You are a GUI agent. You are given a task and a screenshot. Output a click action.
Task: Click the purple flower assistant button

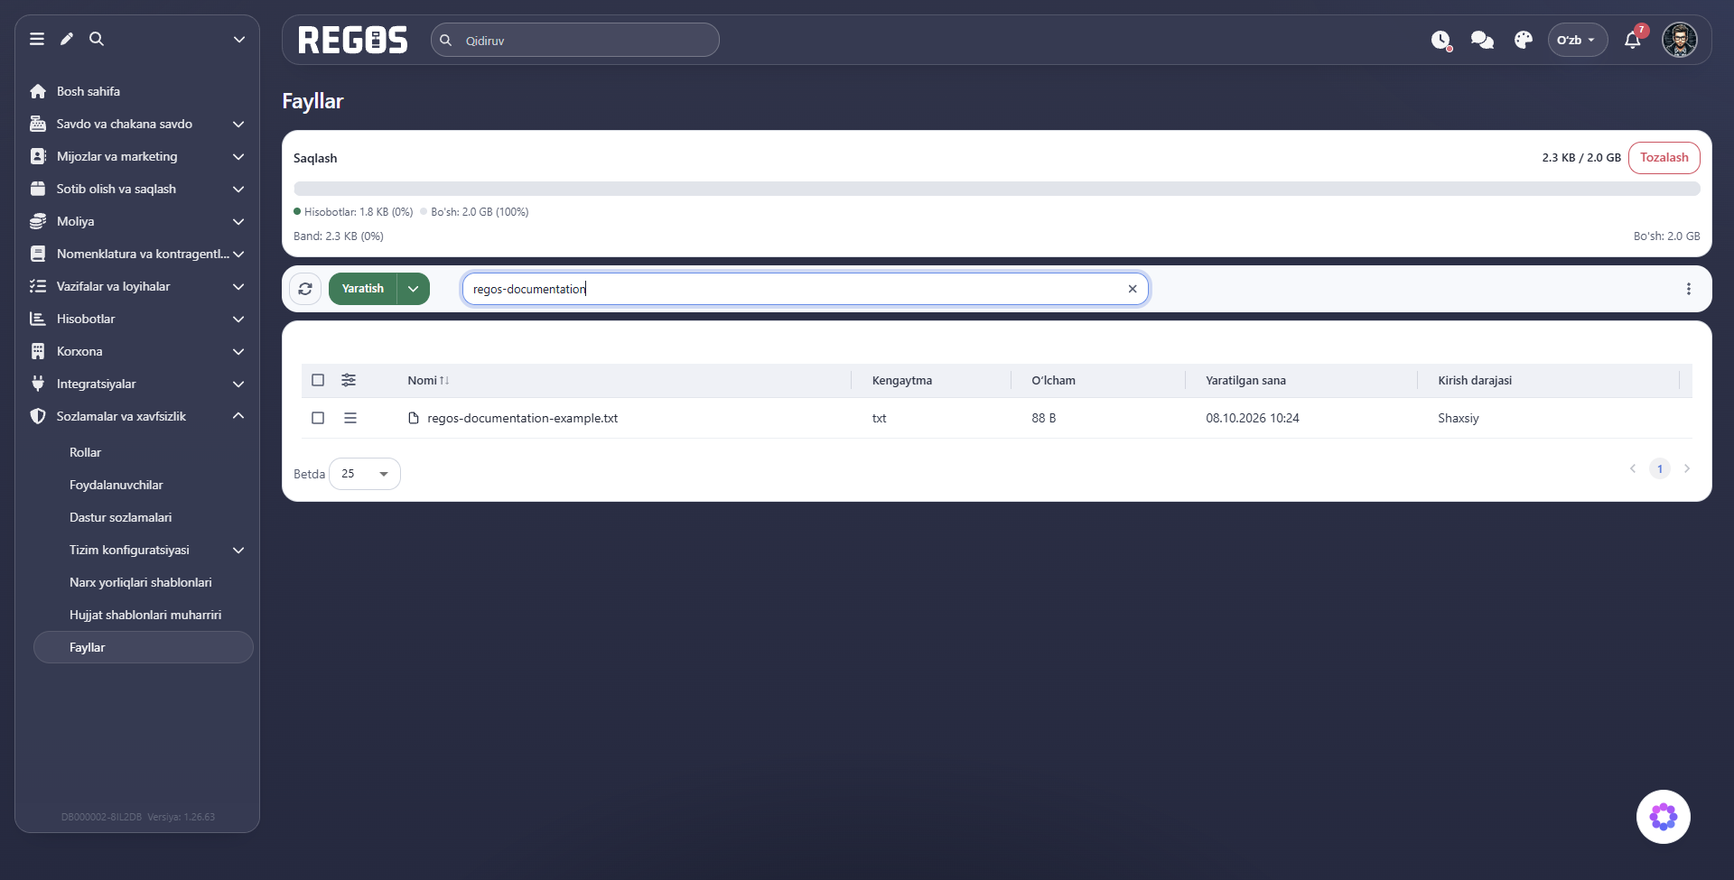point(1664,817)
